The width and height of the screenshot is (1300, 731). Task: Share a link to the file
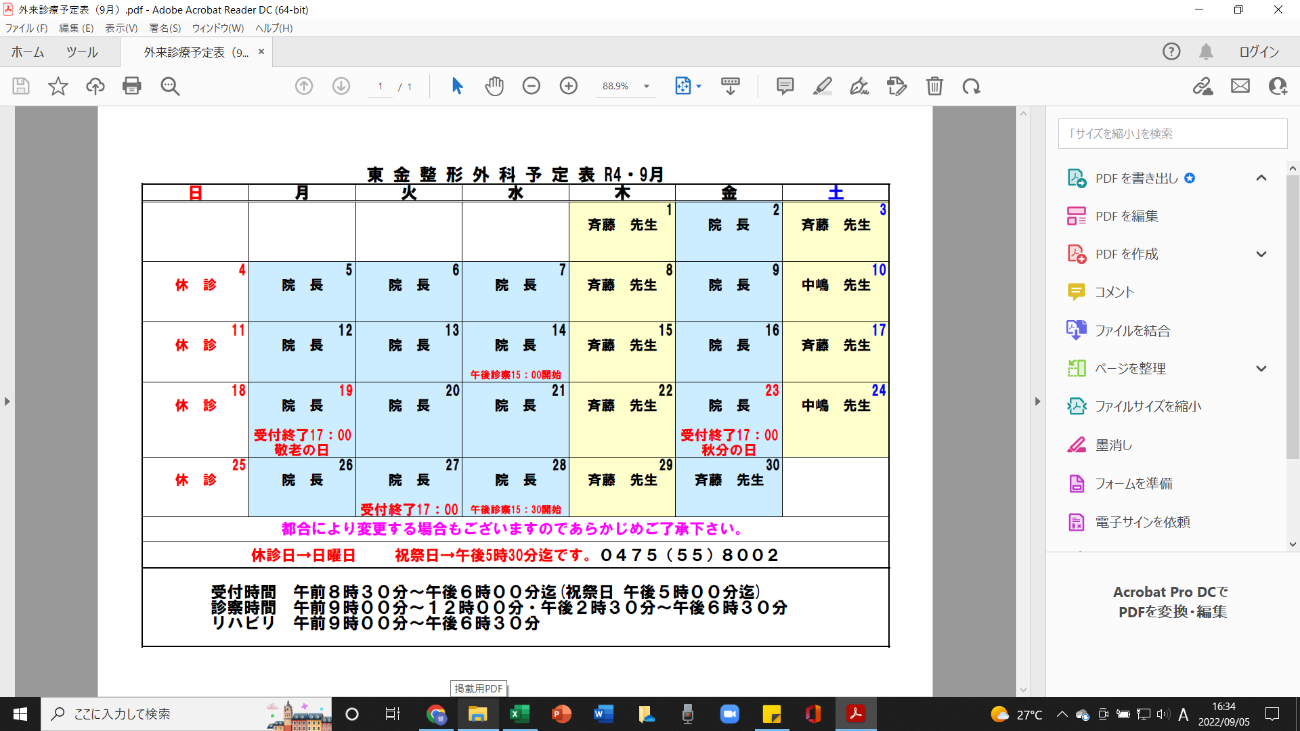click(x=1203, y=86)
